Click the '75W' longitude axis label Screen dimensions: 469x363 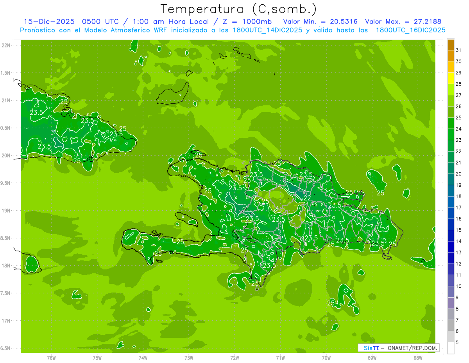pyautogui.click(x=97, y=358)
